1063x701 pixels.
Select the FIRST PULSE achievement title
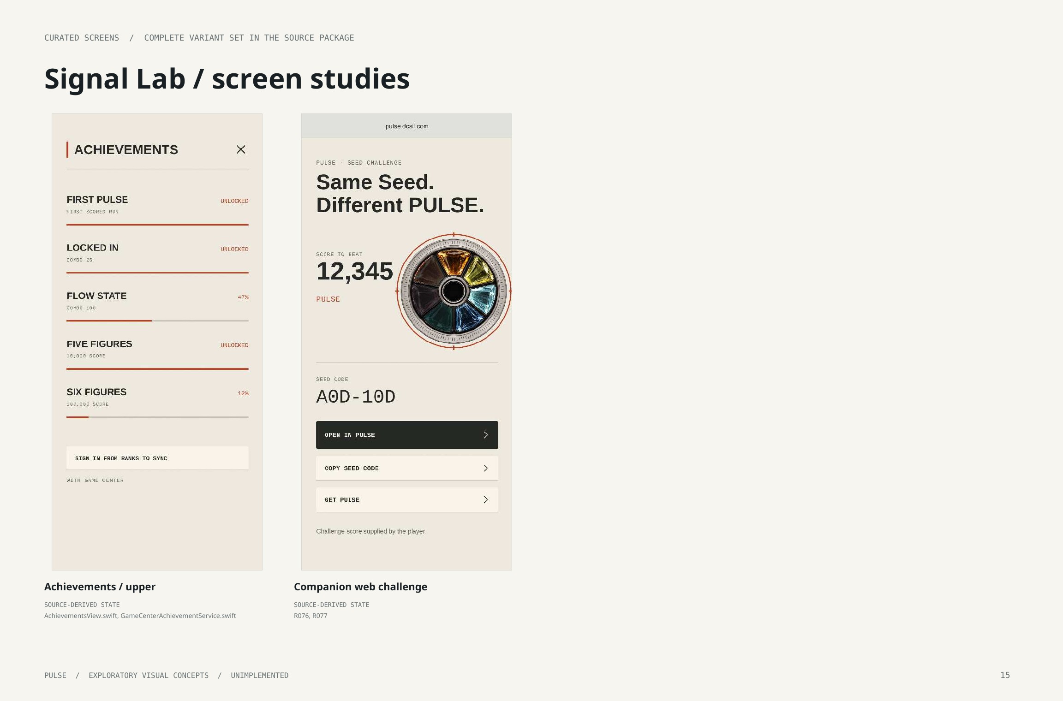pos(97,200)
